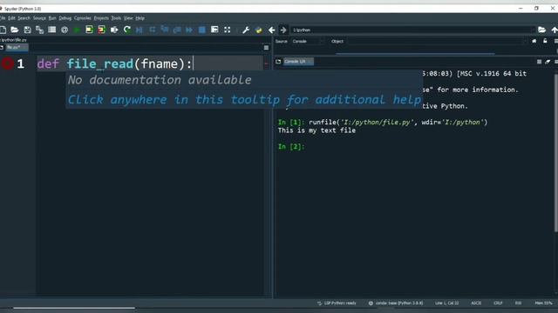
Task: Open the Debug menu
Action: click(x=65, y=18)
